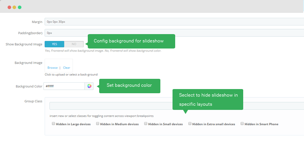
Task: Click the Set background color tooltip
Action: point(130,86)
